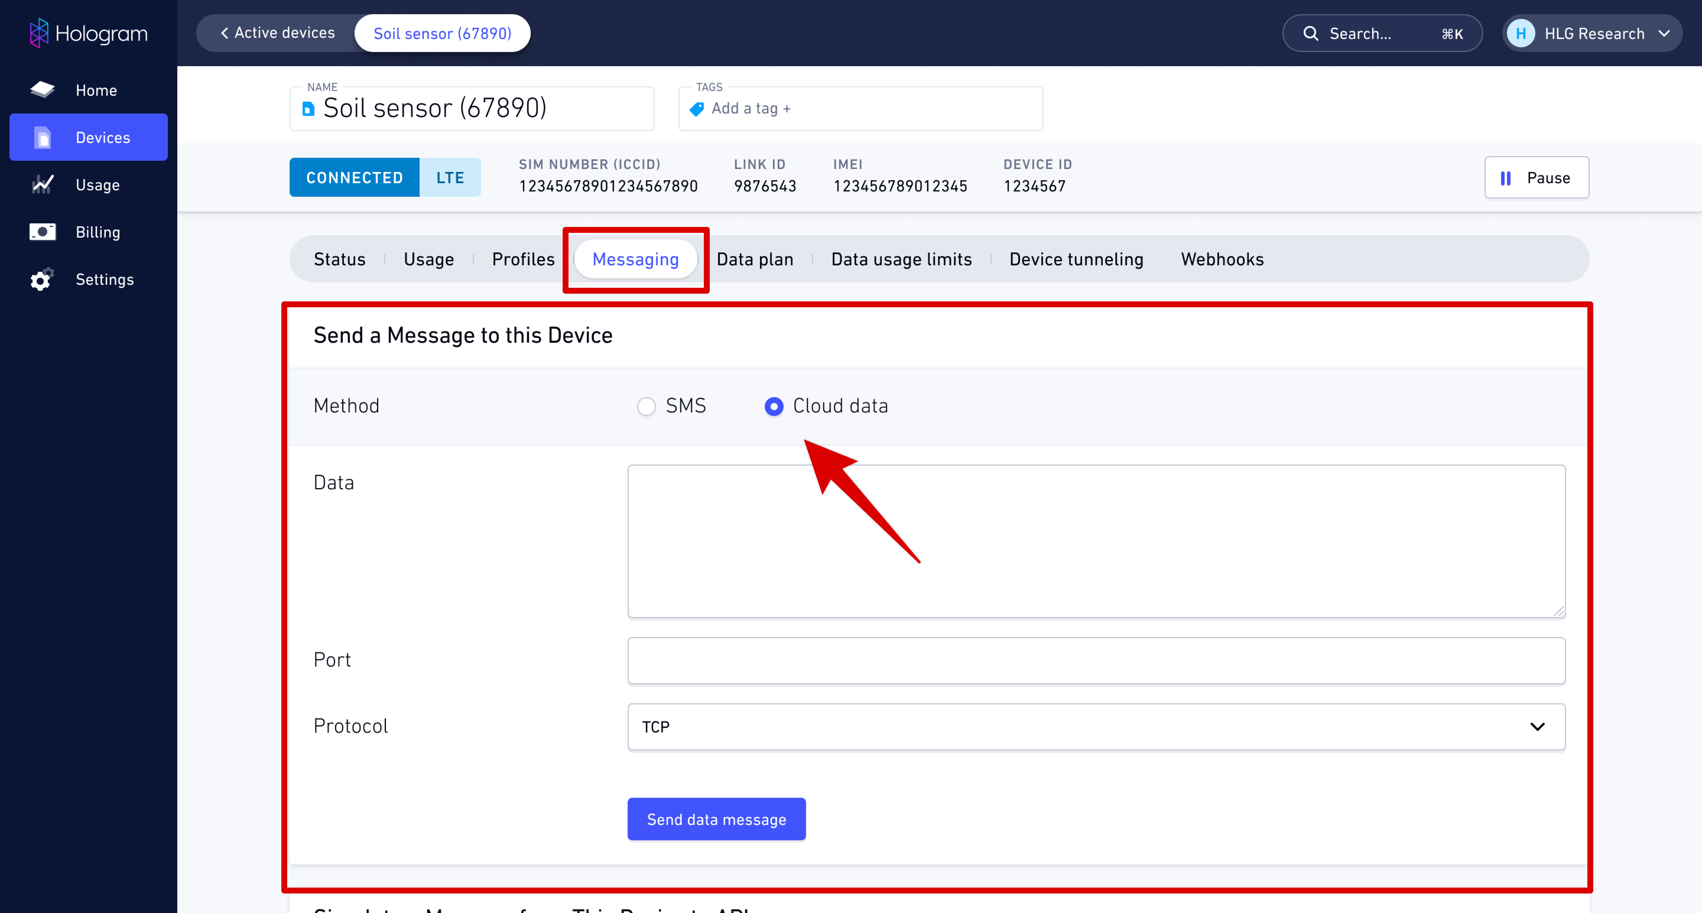Viewport: 1702px width, 913px height.
Task: Click the Send data message button
Action: (x=716, y=819)
